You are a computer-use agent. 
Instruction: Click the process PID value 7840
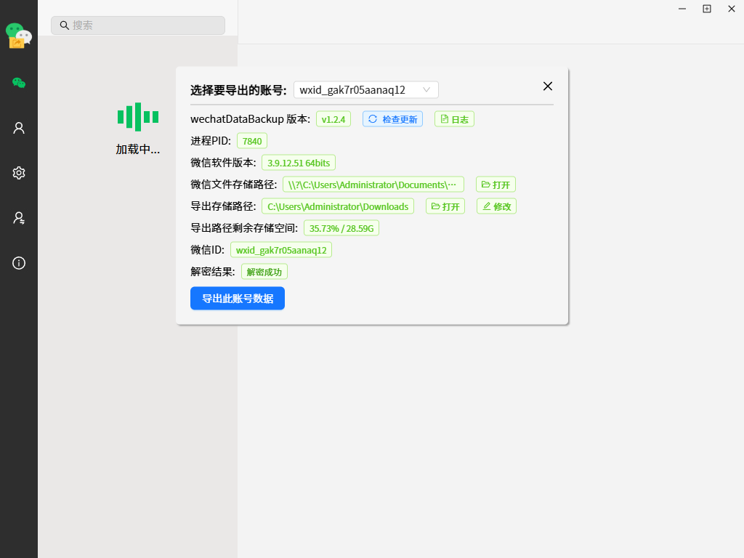[x=252, y=141]
